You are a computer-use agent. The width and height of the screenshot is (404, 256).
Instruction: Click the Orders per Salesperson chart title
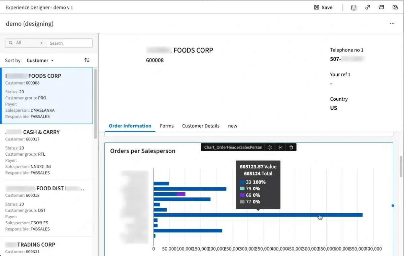click(x=143, y=151)
